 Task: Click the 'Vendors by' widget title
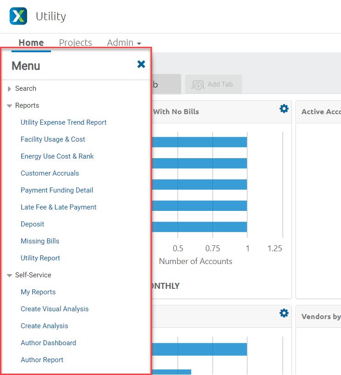point(321,317)
